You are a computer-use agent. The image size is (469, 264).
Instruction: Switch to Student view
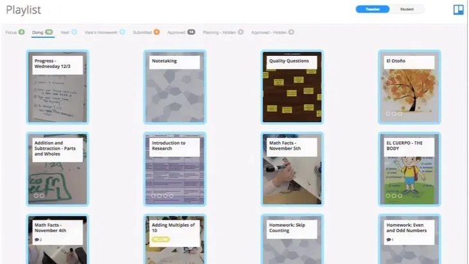point(407,10)
